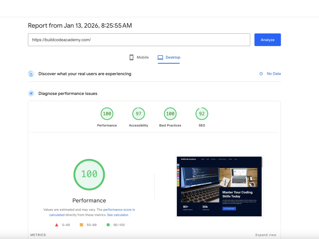Click the website screenshot thumbnail
Screen dimensions: 319x239
(219, 186)
